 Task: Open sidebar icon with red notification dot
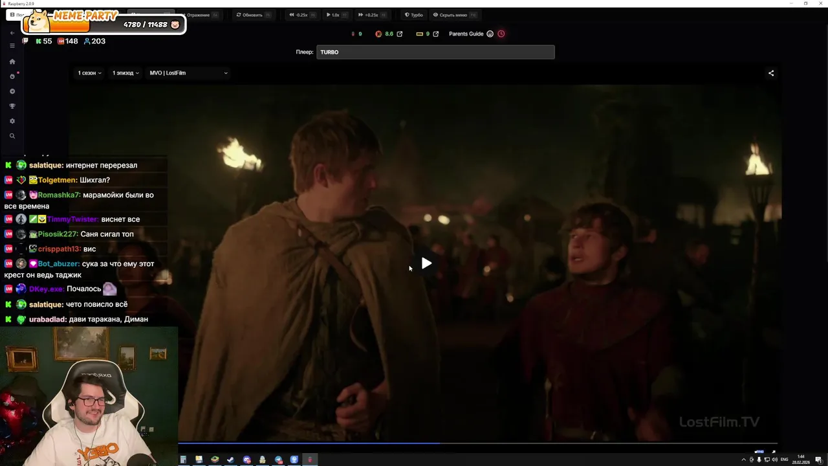point(12,76)
